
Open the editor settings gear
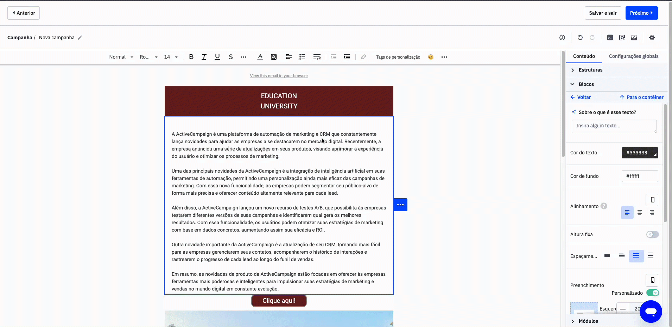click(652, 38)
